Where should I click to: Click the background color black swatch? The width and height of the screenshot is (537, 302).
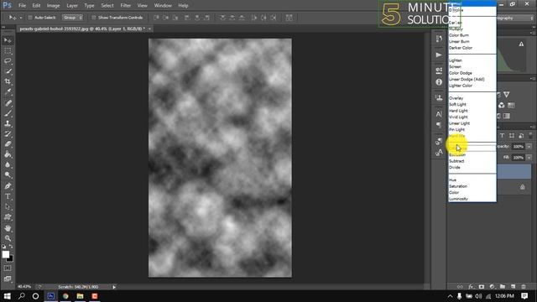[11, 259]
